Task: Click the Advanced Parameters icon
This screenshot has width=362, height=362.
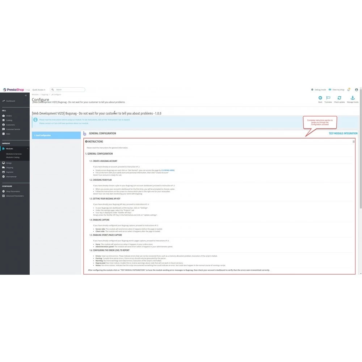Action: [4, 196]
